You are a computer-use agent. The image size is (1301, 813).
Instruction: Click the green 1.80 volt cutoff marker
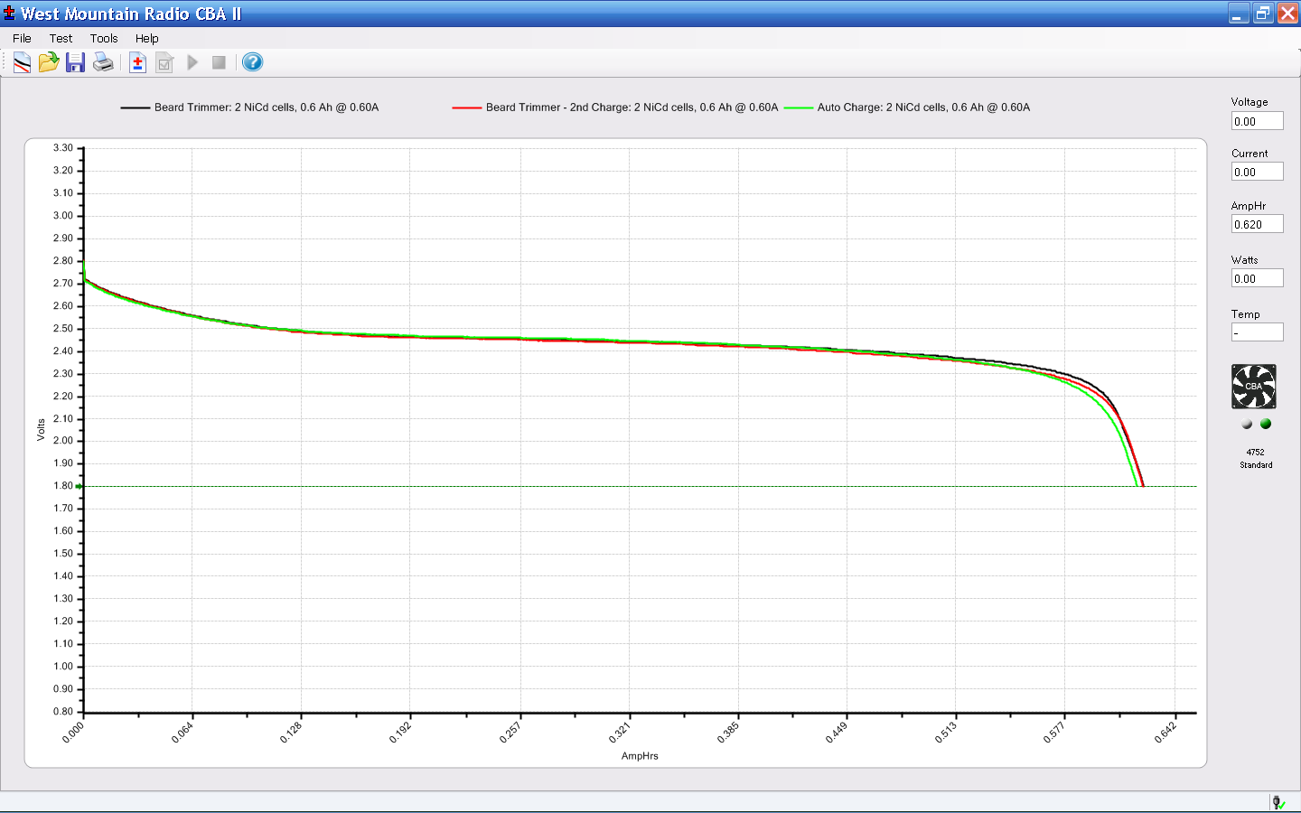[x=80, y=486]
